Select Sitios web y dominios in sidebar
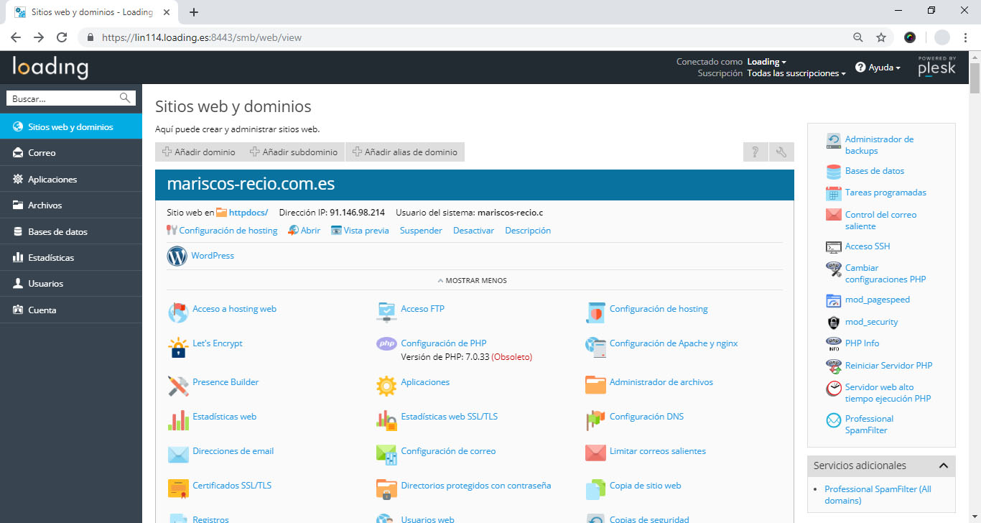Viewport: 981px width, 523px height. click(71, 127)
